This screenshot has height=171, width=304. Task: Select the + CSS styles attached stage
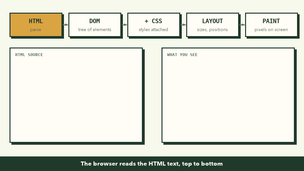click(x=154, y=25)
